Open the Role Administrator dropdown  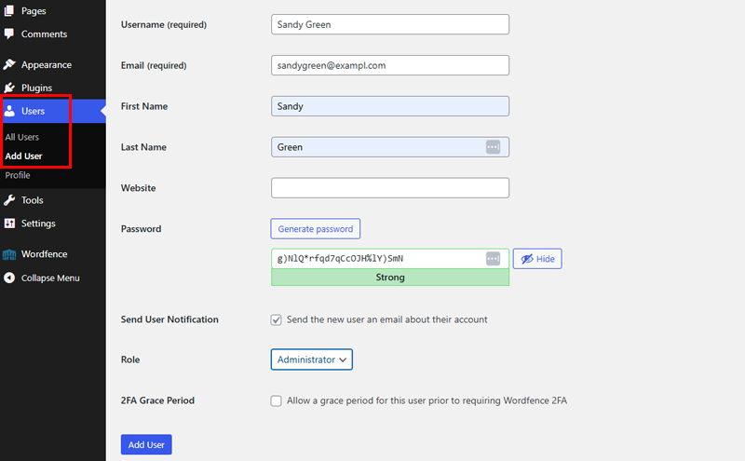click(x=312, y=359)
